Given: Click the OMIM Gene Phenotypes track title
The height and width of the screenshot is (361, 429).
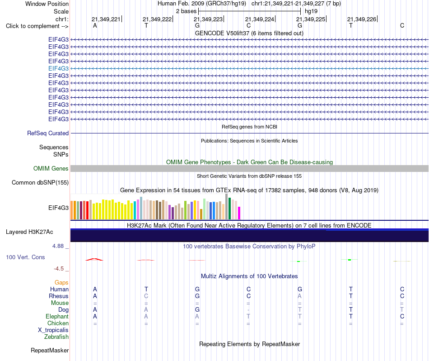Looking at the screenshot, I should pos(249,162).
